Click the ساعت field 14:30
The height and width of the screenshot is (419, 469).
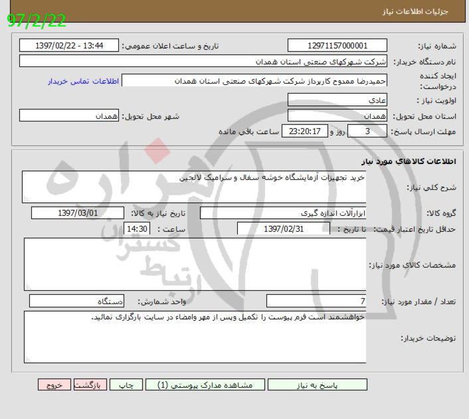coord(137,229)
